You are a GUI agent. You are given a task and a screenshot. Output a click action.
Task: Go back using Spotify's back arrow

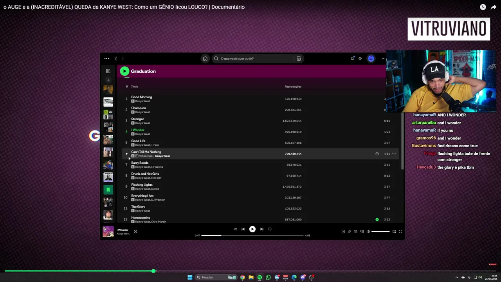(116, 59)
